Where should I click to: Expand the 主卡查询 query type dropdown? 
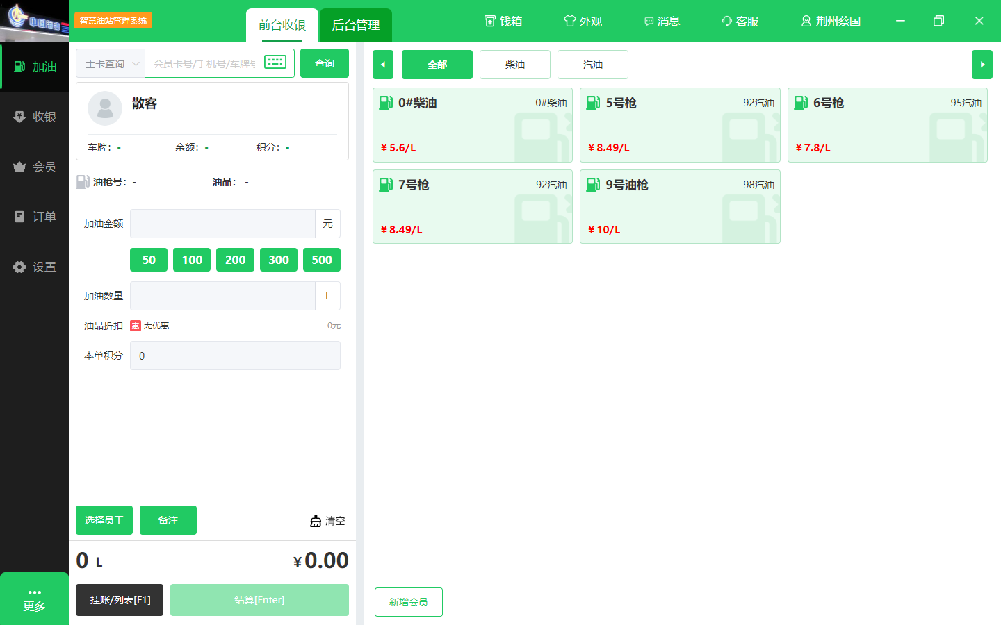click(x=111, y=63)
